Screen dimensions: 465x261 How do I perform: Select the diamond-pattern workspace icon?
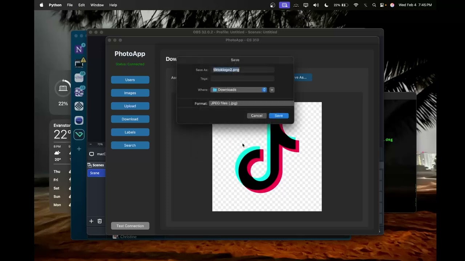79,106
